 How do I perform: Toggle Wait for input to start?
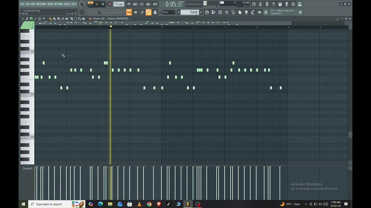[x=135, y=4]
